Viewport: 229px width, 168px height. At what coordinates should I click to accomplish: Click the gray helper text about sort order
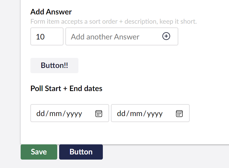(x=113, y=21)
